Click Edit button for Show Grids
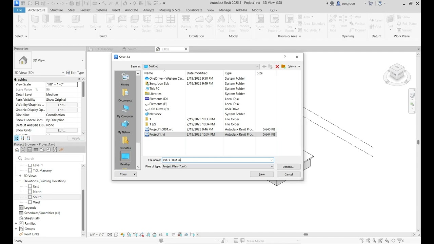Viewport: 434px width, 244px height. click(x=62, y=130)
